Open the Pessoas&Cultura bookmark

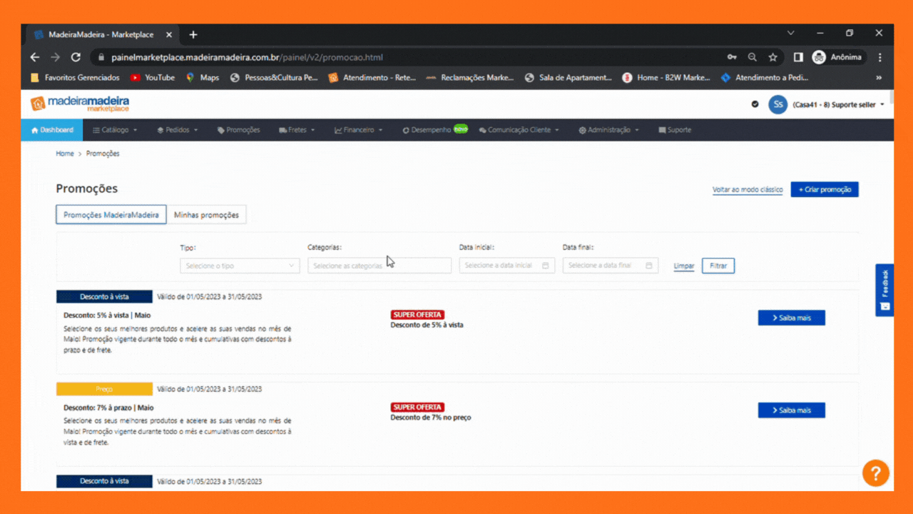pos(274,78)
